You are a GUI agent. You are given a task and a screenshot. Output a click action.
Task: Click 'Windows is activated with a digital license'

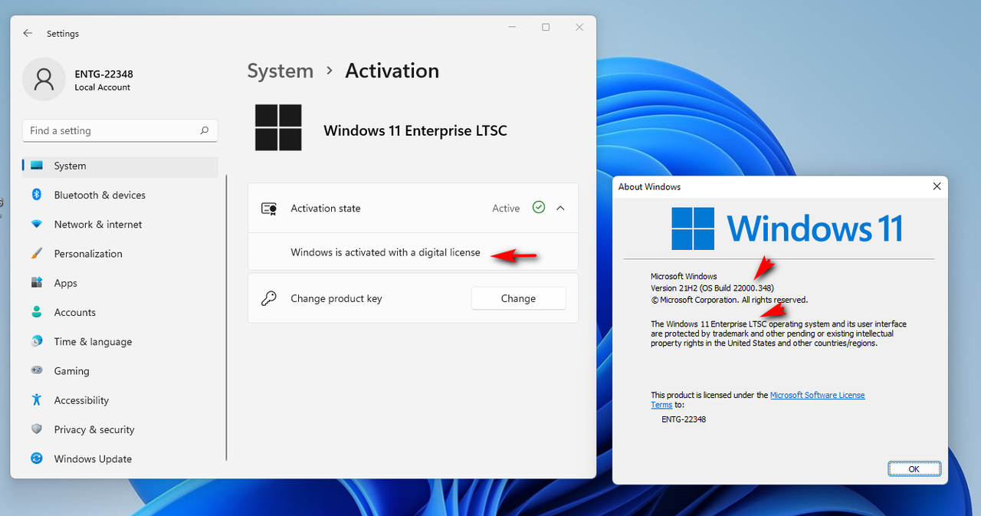(x=386, y=252)
